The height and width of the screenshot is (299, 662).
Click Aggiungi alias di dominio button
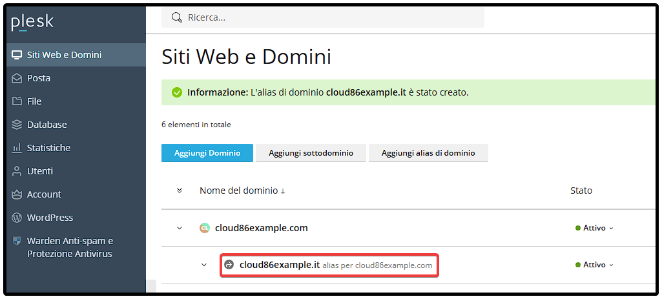(x=429, y=153)
